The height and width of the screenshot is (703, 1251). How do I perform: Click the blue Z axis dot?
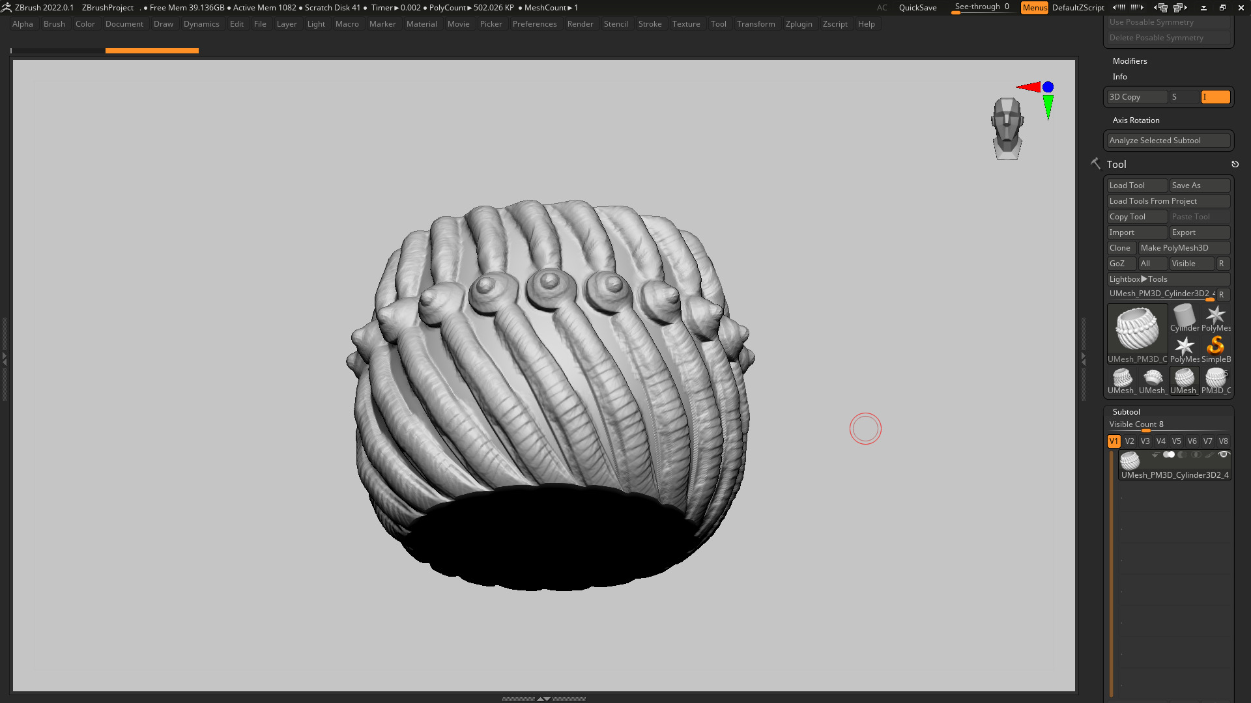[x=1048, y=87]
